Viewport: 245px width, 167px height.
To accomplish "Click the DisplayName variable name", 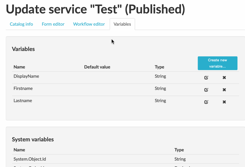I will point(26,76).
